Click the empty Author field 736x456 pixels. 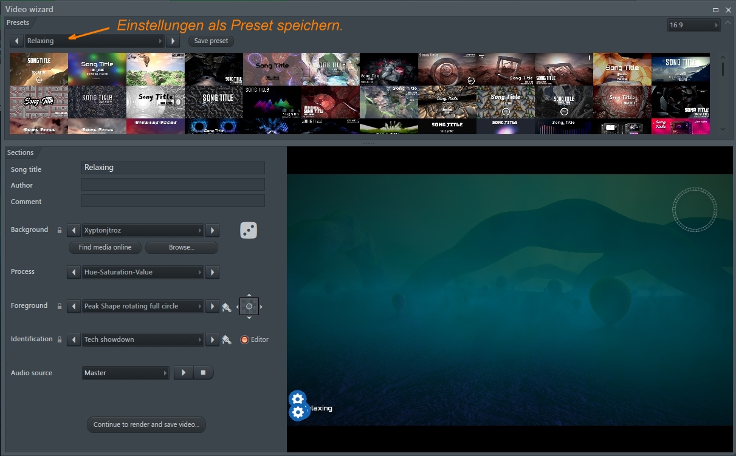pyautogui.click(x=173, y=184)
